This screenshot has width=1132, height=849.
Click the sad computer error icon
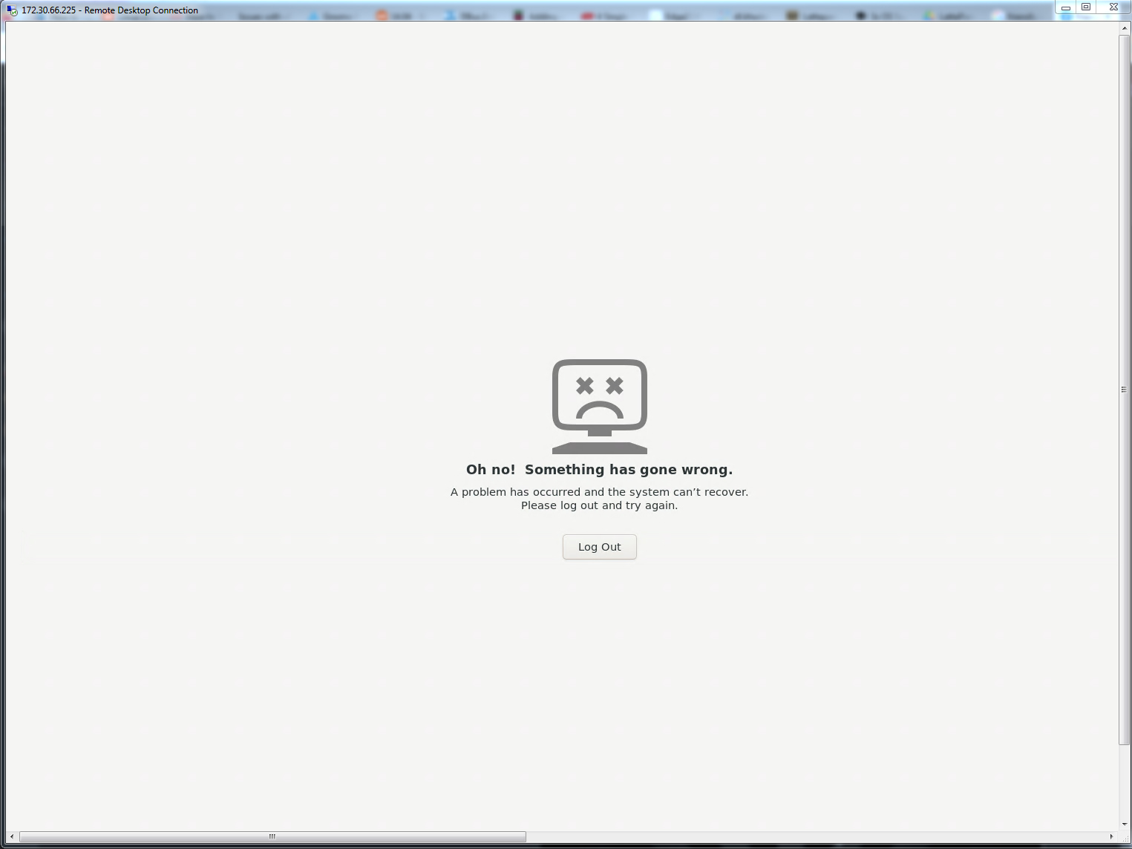pyautogui.click(x=599, y=406)
